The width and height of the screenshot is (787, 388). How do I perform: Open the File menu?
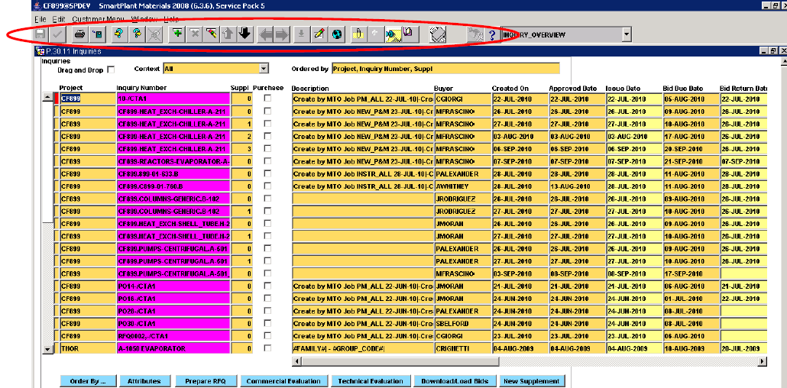(40, 19)
